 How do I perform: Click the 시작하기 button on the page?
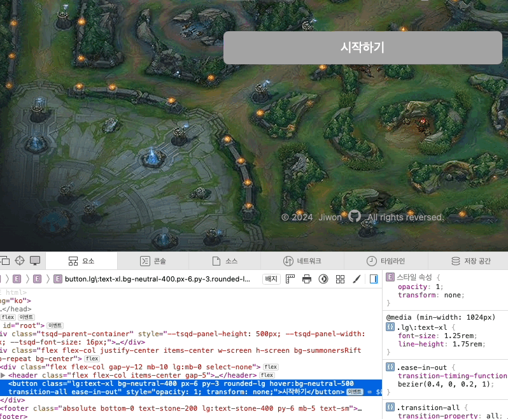point(362,48)
